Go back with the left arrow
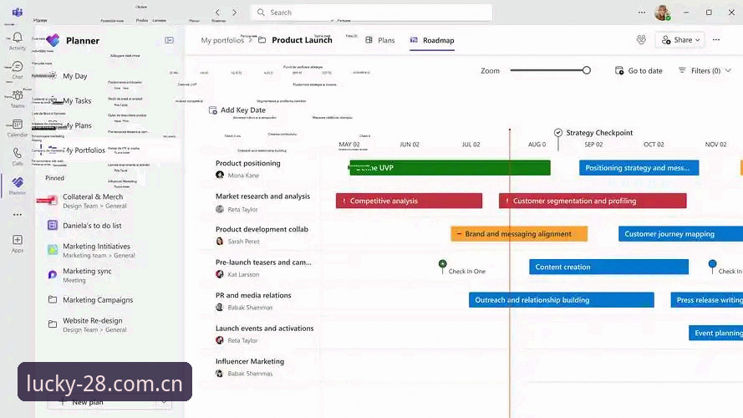 tap(217, 13)
